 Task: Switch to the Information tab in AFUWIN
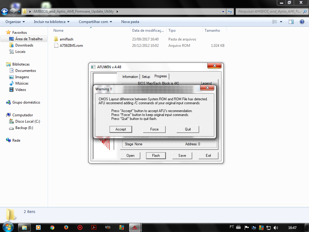[130, 76]
